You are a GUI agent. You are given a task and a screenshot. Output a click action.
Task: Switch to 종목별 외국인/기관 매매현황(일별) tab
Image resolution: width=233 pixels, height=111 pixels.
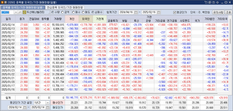(23, 8)
